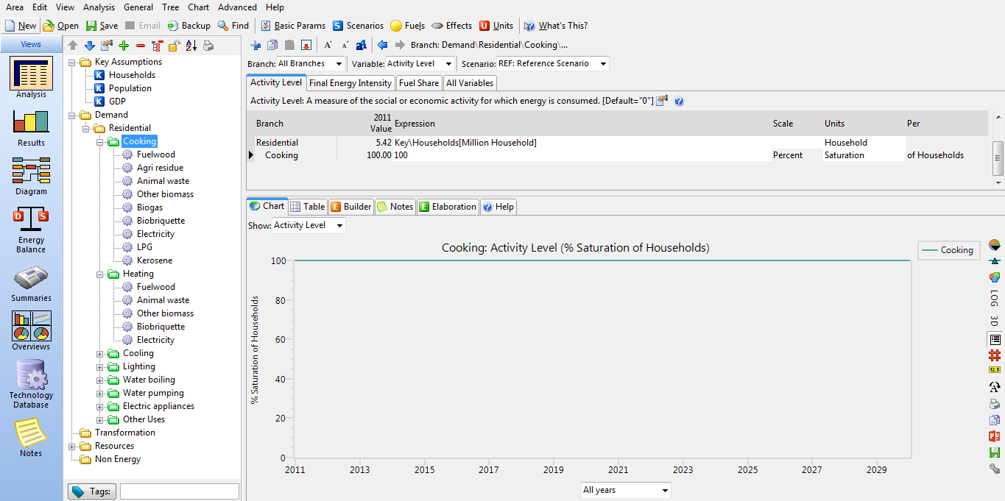1005x501 pixels.
Task: Click the Effects toolbar button
Action: point(451,26)
